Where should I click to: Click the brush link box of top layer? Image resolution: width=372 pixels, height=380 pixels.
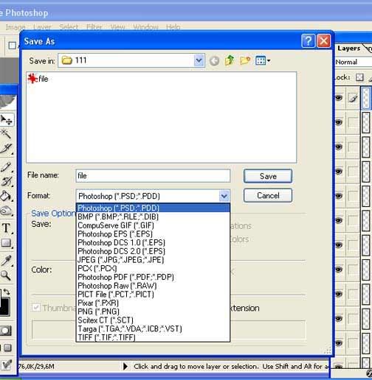(354, 98)
